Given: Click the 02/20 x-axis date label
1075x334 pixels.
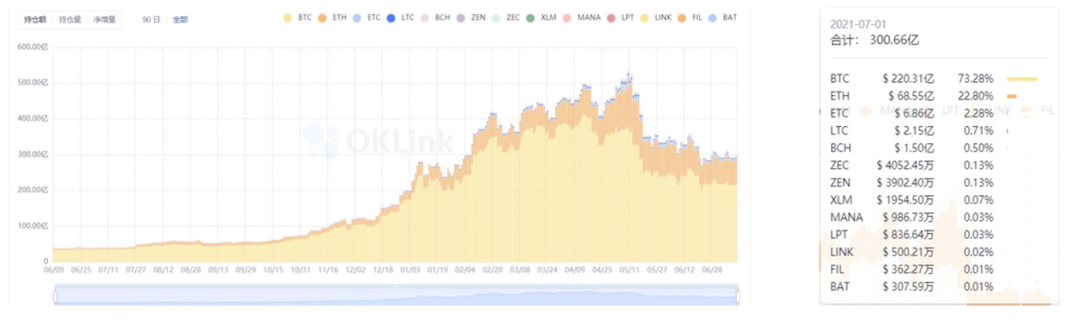Looking at the screenshot, I should (x=493, y=270).
